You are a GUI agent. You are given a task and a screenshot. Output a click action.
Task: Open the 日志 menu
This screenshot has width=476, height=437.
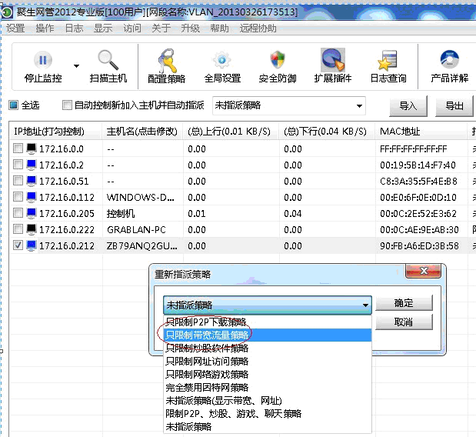pos(74,28)
